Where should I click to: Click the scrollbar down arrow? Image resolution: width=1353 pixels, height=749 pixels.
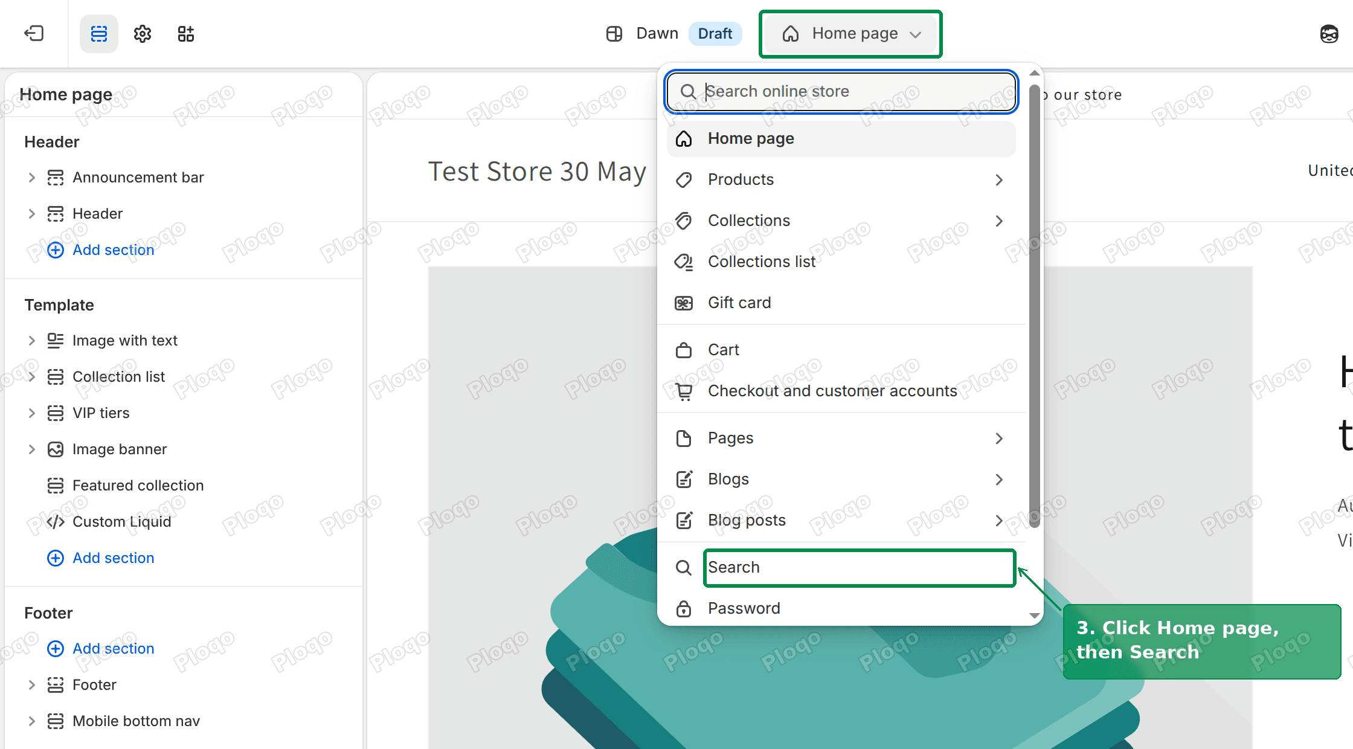coord(1034,616)
